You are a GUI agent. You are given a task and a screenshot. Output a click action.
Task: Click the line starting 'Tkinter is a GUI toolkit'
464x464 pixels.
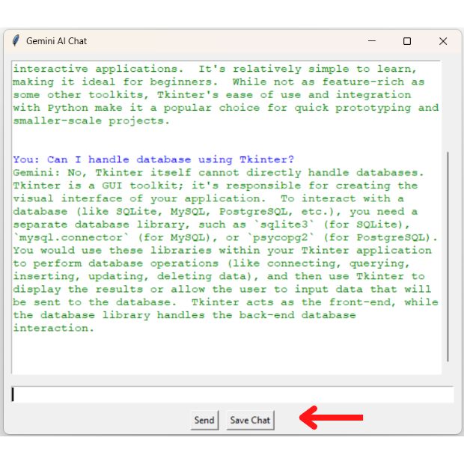(x=215, y=186)
